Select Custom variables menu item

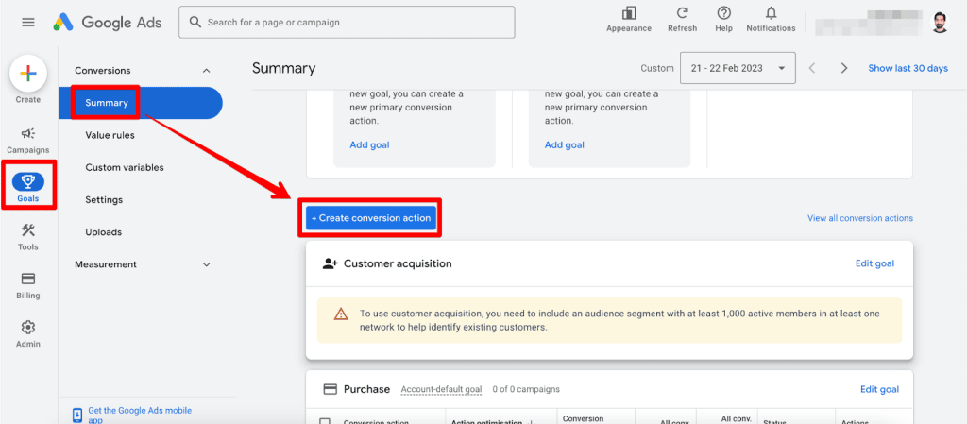(x=125, y=168)
